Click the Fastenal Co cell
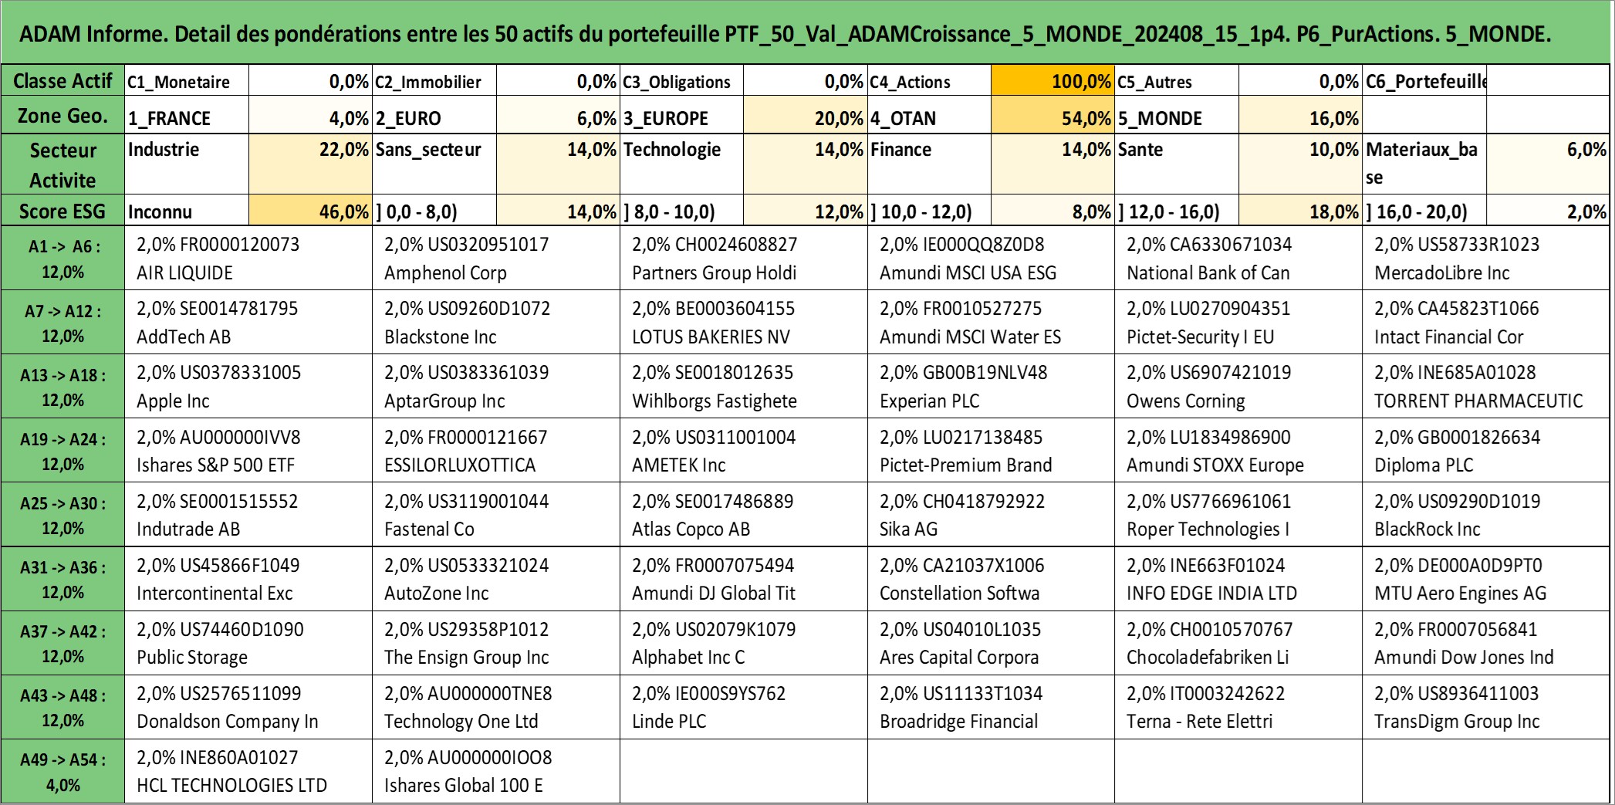 click(x=496, y=515)
